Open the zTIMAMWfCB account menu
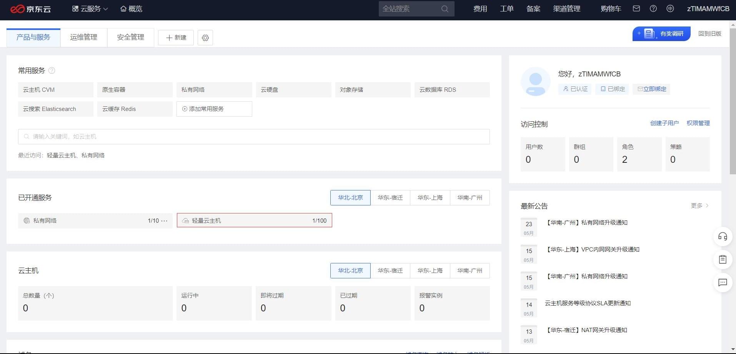The width and height of the screenshot is (736, 354). tap(708, 9)
